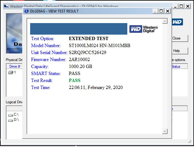Click the main window's resize grip corner
The width and height of the screenshot is (194, 147).
pos(190,142)
